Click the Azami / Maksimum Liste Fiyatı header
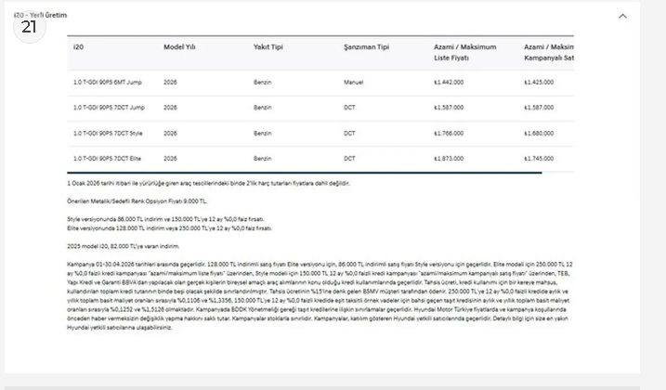Image resolution: width=666 pixels, height=390 pixels. click(x=464, y=52)
